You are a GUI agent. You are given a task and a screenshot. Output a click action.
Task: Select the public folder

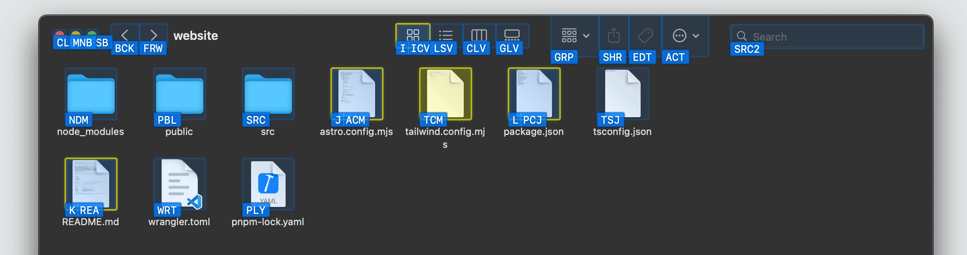(179, 94)
